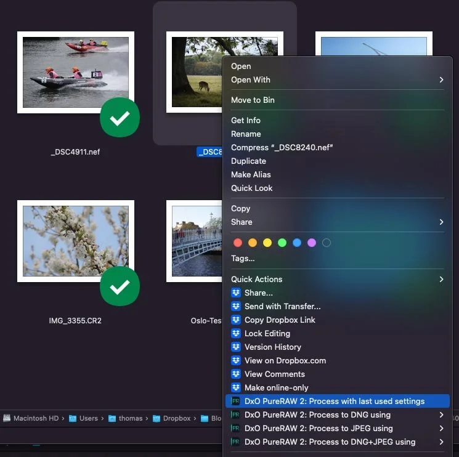Screen dimensions: 459x457
Task: Expand the Process to DNG+JPEG using submenu arrow
Action: (441, 442)
